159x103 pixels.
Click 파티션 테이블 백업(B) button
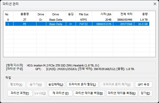pos(89,93)
